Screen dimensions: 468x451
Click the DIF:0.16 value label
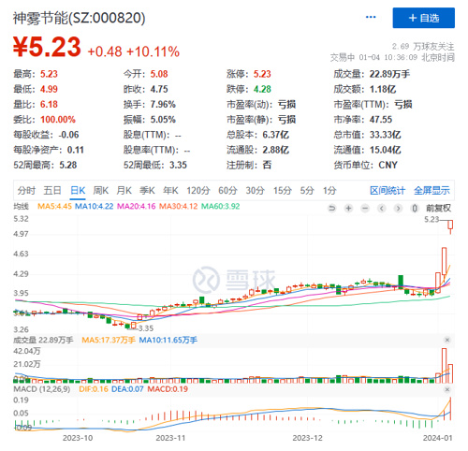pyautogui.click(x=94, y=389)
